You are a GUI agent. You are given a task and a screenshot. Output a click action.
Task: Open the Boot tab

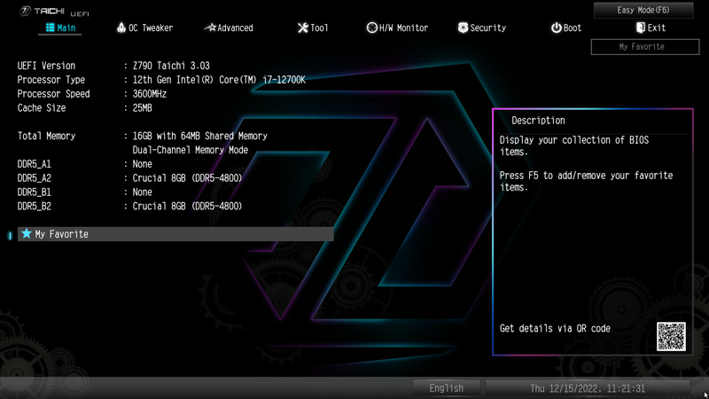[565, 27]
